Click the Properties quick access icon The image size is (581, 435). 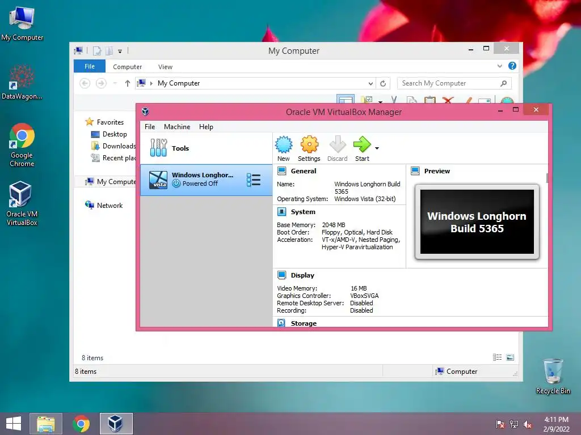[97, 50]
